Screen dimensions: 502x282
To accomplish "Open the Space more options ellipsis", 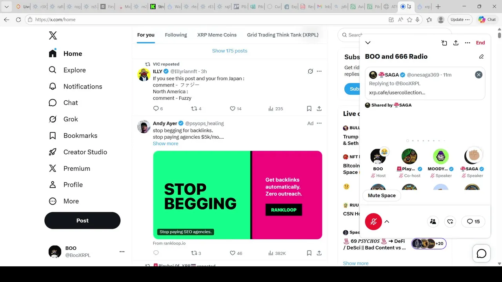I will (x=467, y=43).
